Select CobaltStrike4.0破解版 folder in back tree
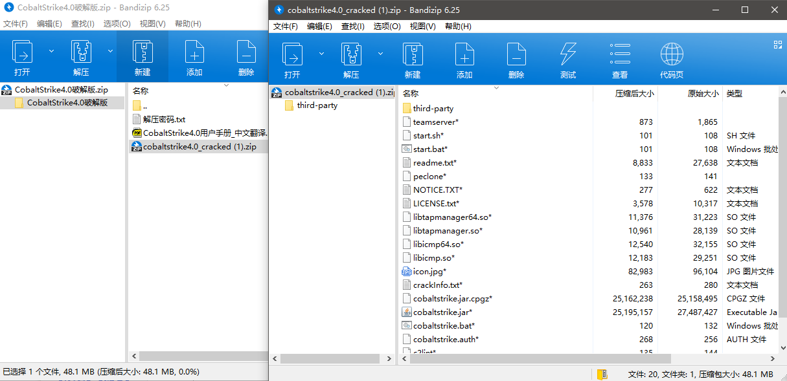787x381 pixels. pyautogui.click(x=67, y=103)
